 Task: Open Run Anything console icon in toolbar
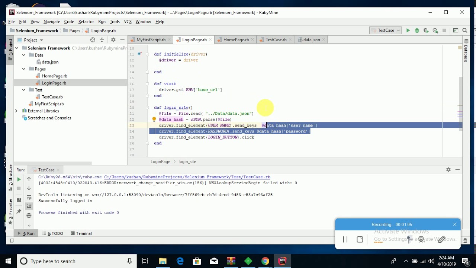456,31
